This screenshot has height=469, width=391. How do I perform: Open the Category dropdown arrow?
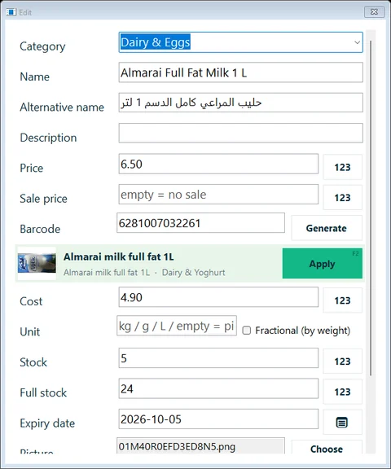[357, 42]
